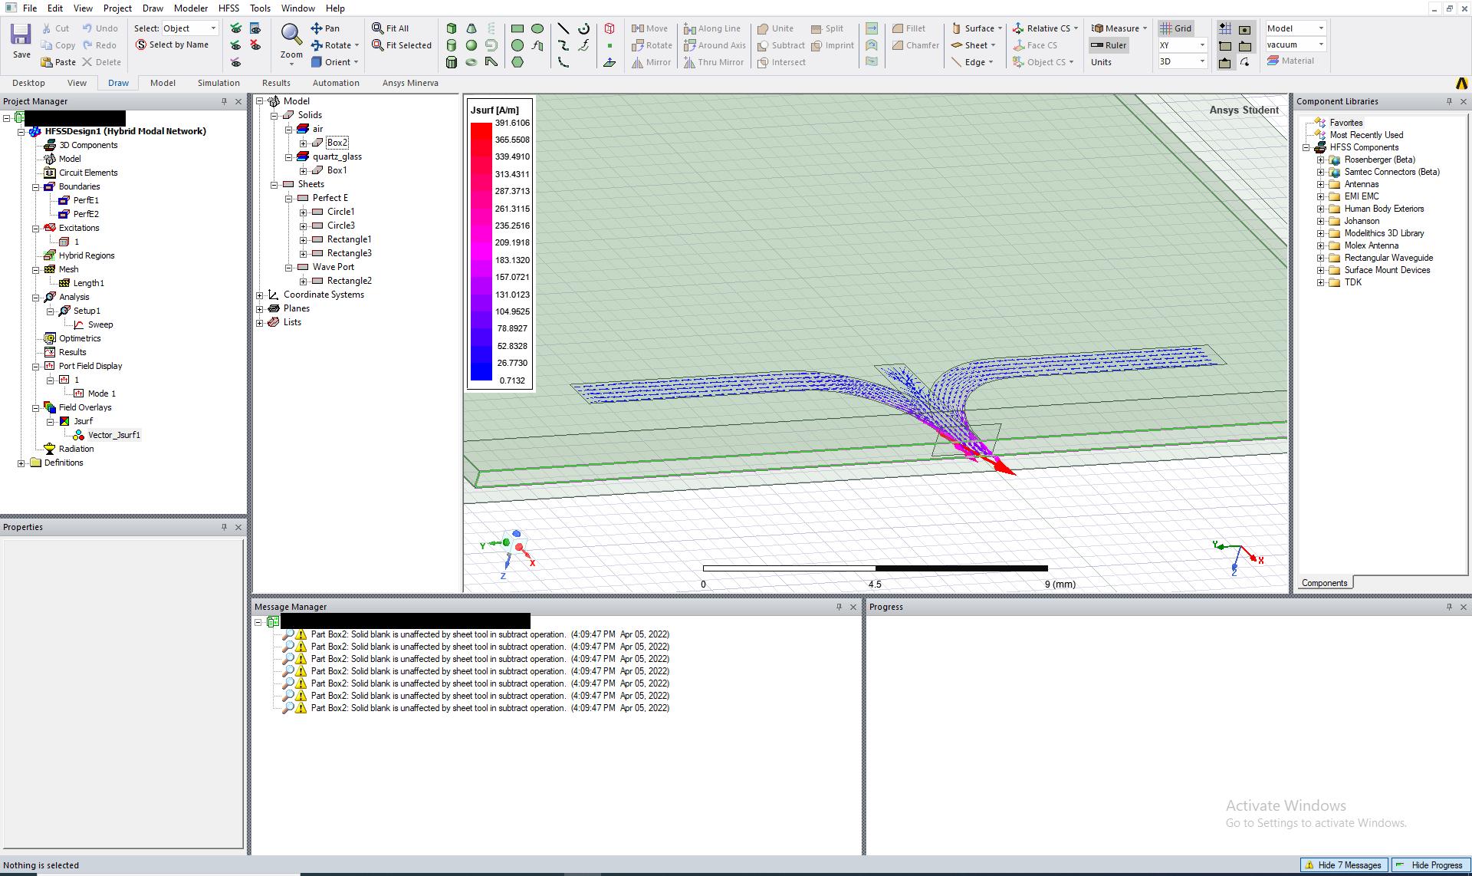Open the Measure tool menu

[1119, 28]
